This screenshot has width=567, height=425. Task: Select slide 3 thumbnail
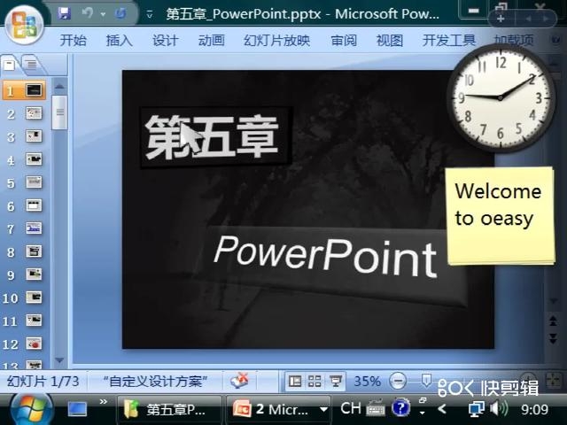(x=34, y=136)
